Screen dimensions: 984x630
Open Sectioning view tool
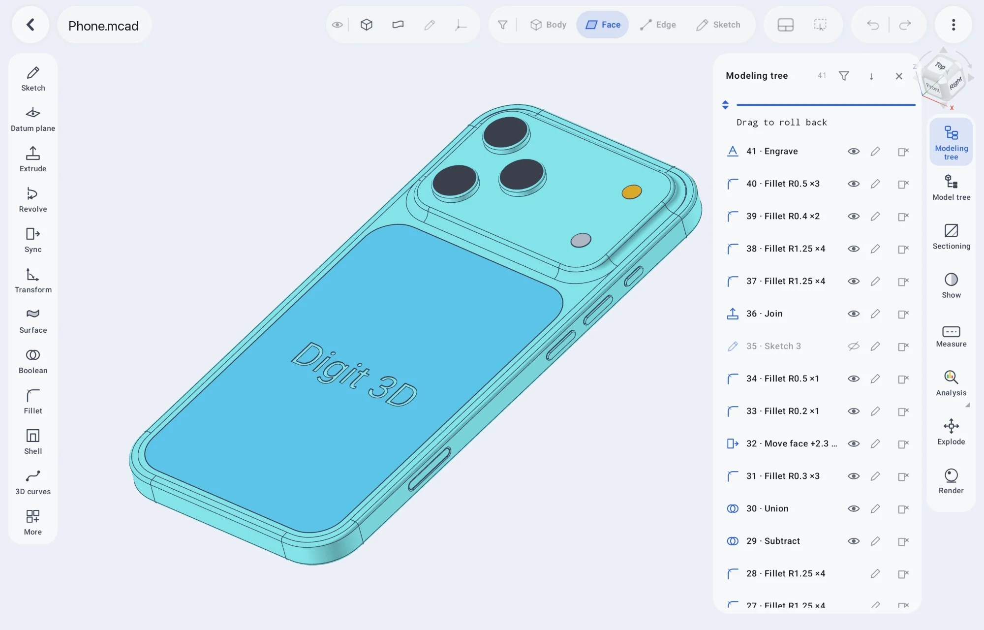[951, 236]
